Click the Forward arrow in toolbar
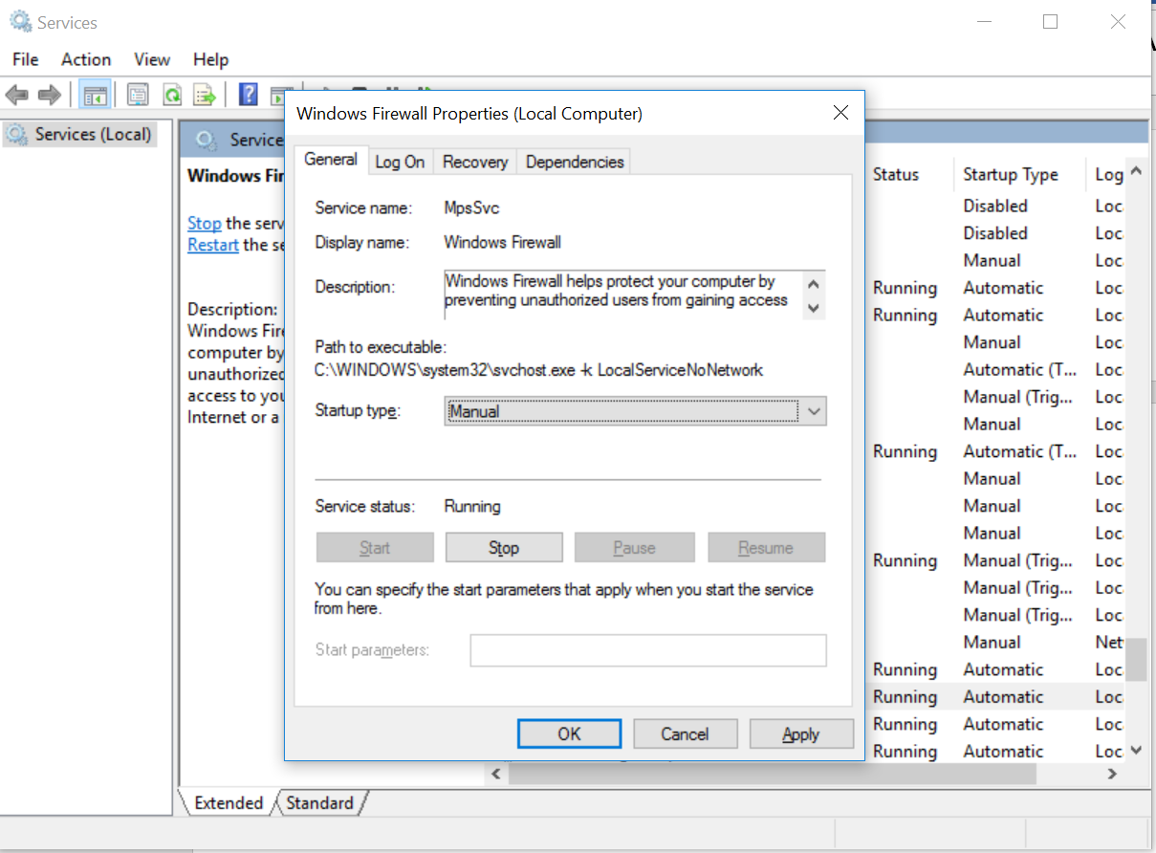 click(x=49, y=95)
